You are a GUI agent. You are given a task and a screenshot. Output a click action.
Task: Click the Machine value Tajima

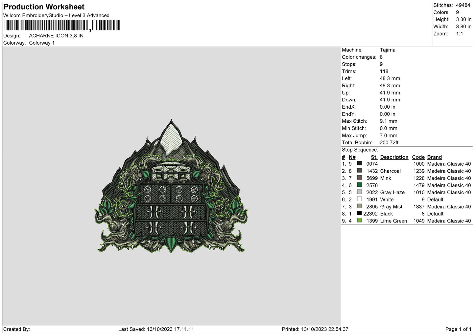(x=388, y=50)
